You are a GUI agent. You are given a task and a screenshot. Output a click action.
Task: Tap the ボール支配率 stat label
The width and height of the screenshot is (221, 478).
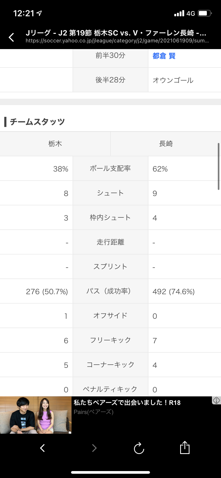pos(110,169)
